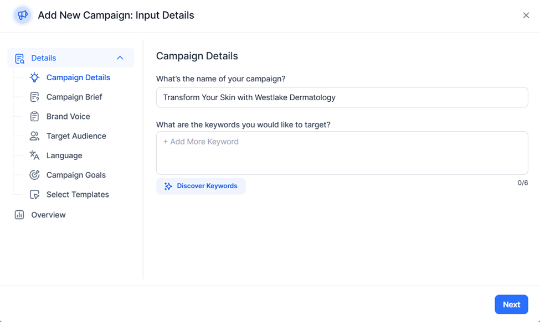Screen dimensions: 540x322
Task: Click the Campaign Brief document icon
Action: [34, 97]
